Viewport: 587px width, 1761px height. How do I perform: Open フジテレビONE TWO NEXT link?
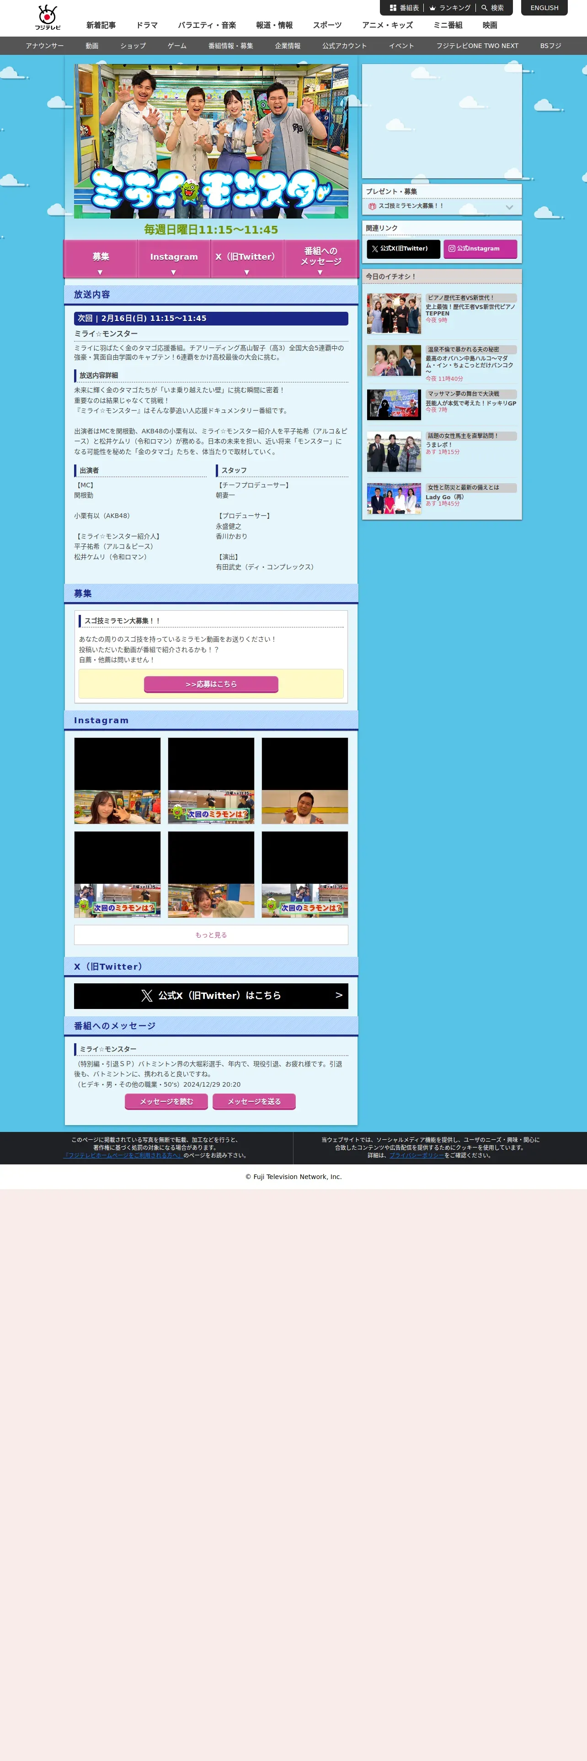[478, 46]
